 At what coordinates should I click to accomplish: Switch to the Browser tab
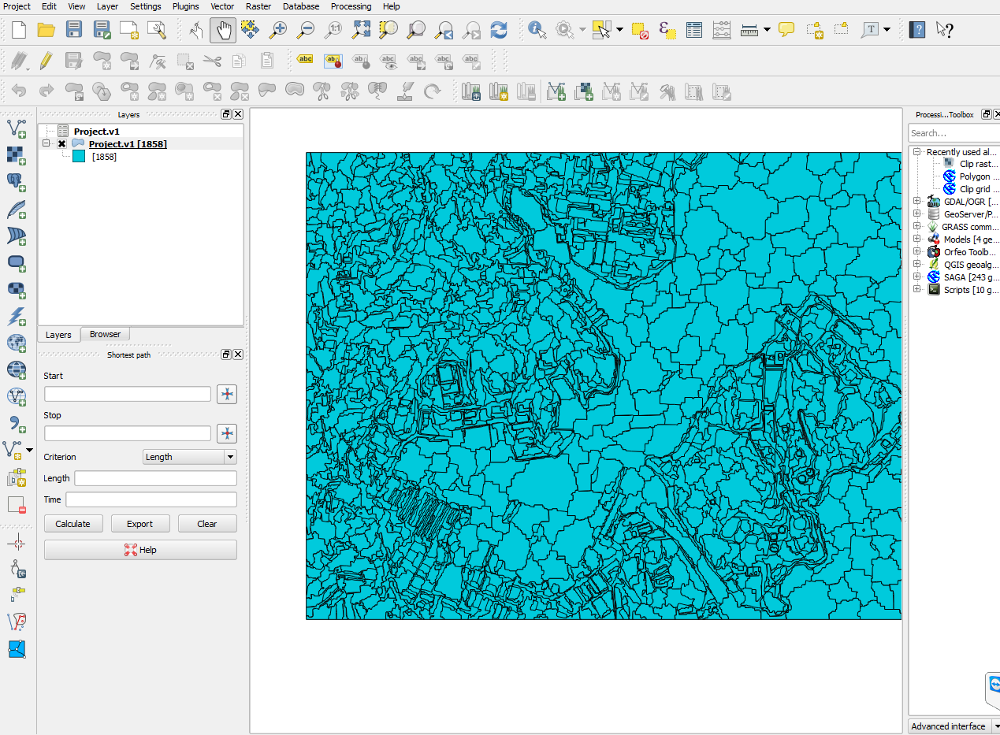point(105,334)
